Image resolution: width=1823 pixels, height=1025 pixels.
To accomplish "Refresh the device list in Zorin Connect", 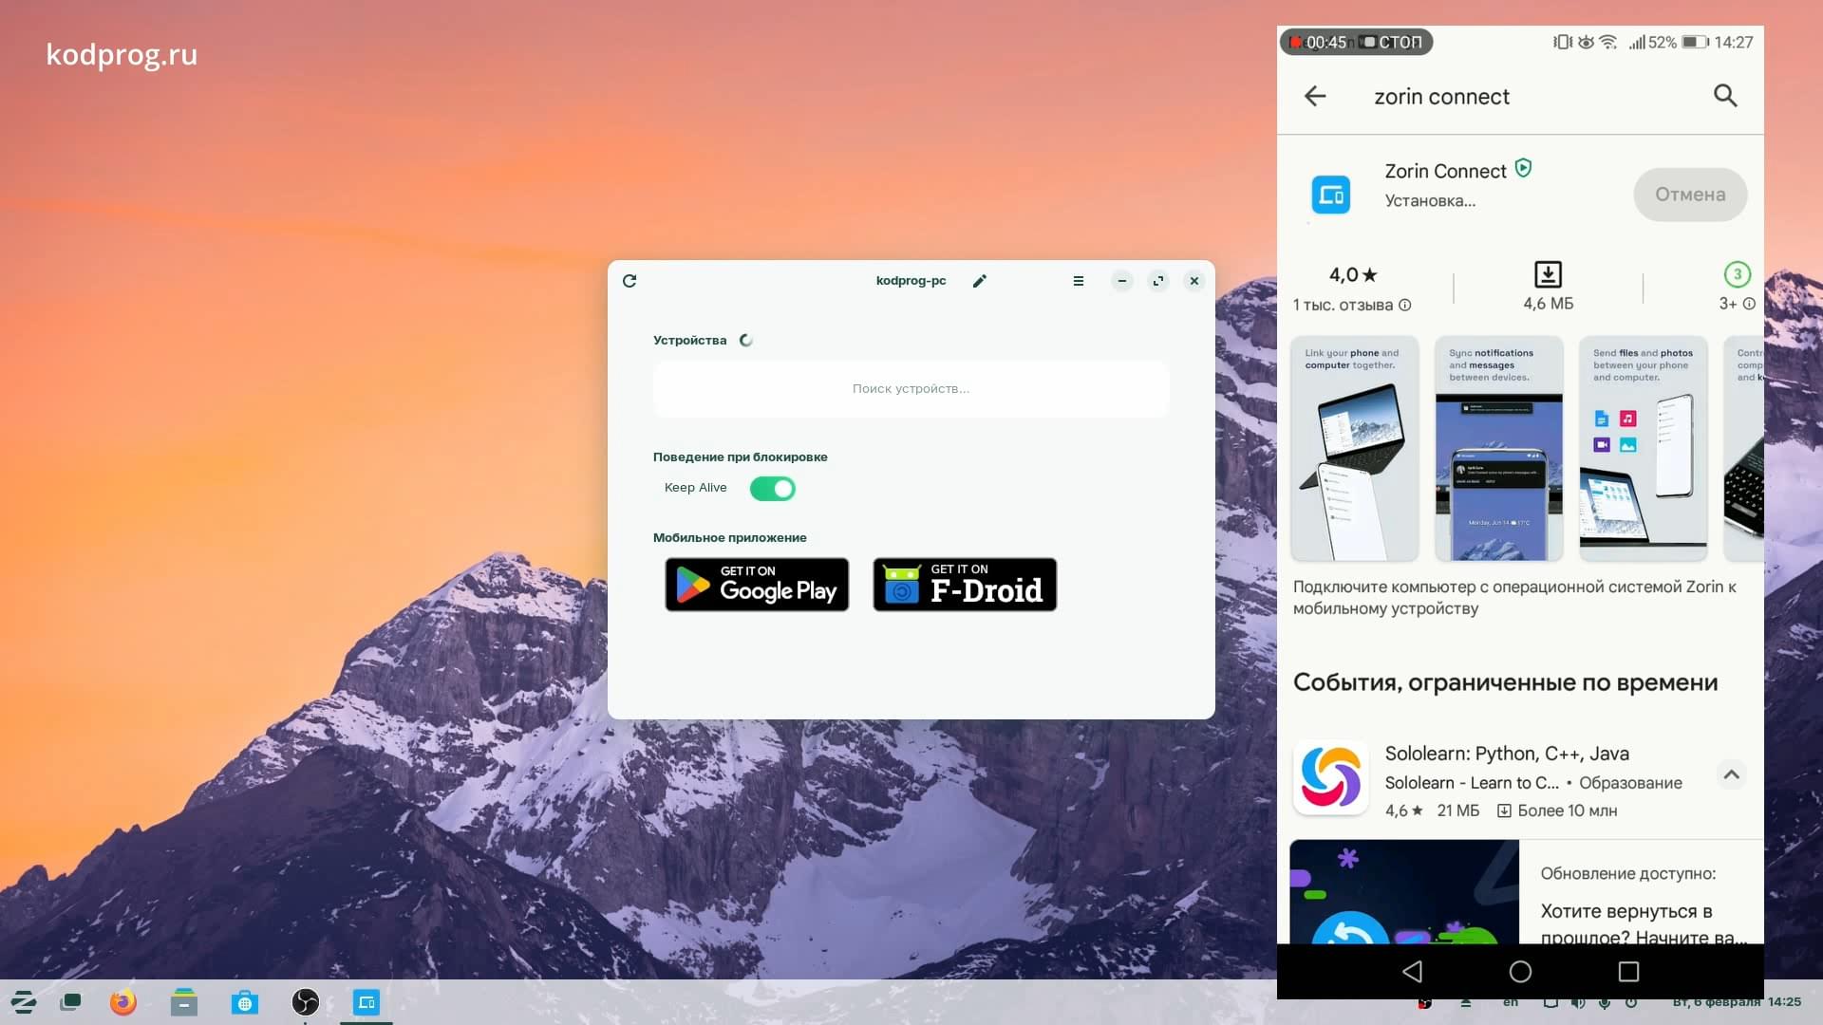I will click(630, 281).
